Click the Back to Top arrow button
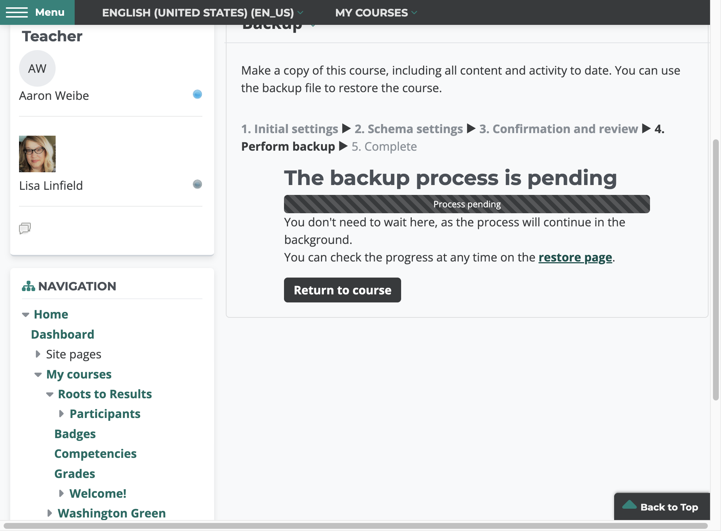 pyautogui.click(x=662, y=506)
